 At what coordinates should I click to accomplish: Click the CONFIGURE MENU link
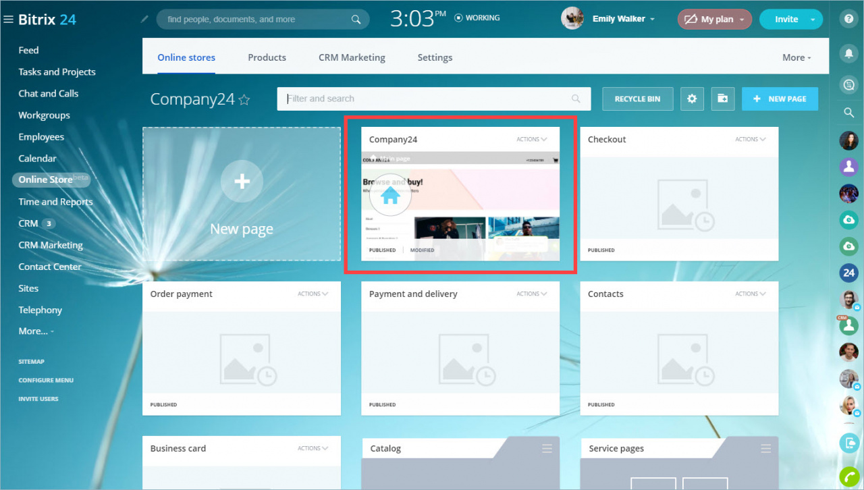click(46, 380)
